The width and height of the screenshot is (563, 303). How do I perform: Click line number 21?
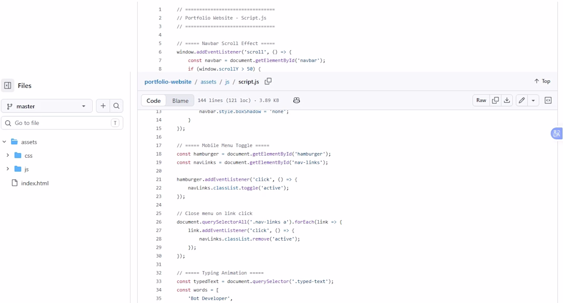159,180
